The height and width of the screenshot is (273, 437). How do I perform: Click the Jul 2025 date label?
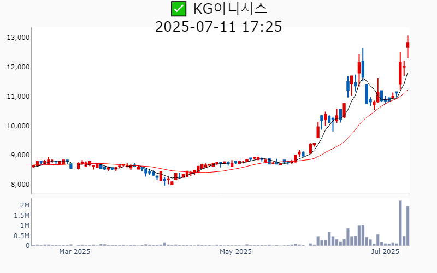pos(386,252)
